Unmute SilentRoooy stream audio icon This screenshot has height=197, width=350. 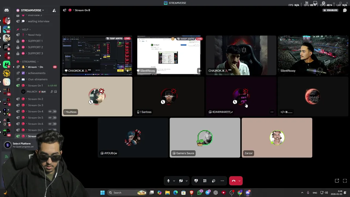pos(200,71)
